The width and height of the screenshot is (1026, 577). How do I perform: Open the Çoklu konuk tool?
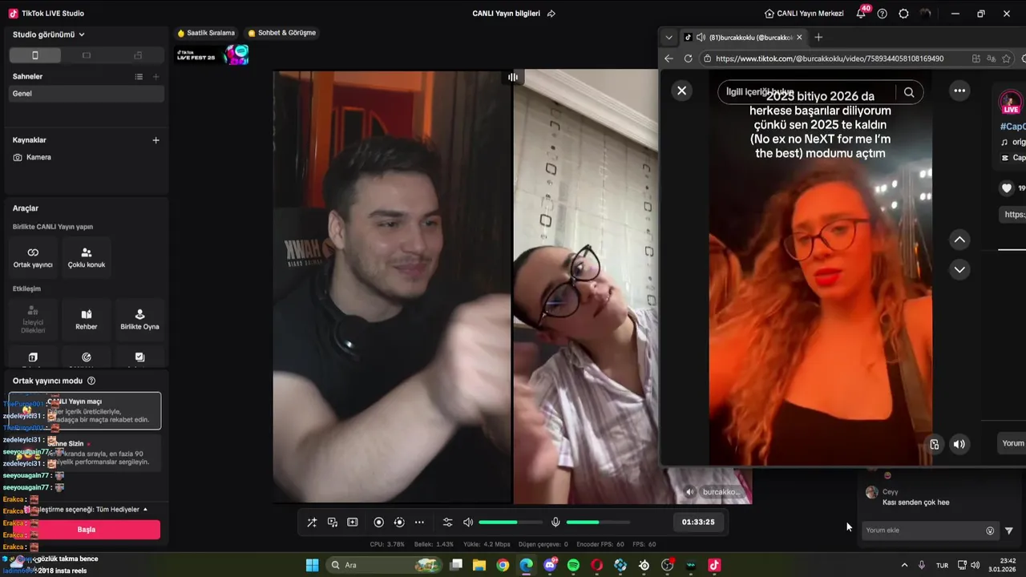click(x=86, y=257)
